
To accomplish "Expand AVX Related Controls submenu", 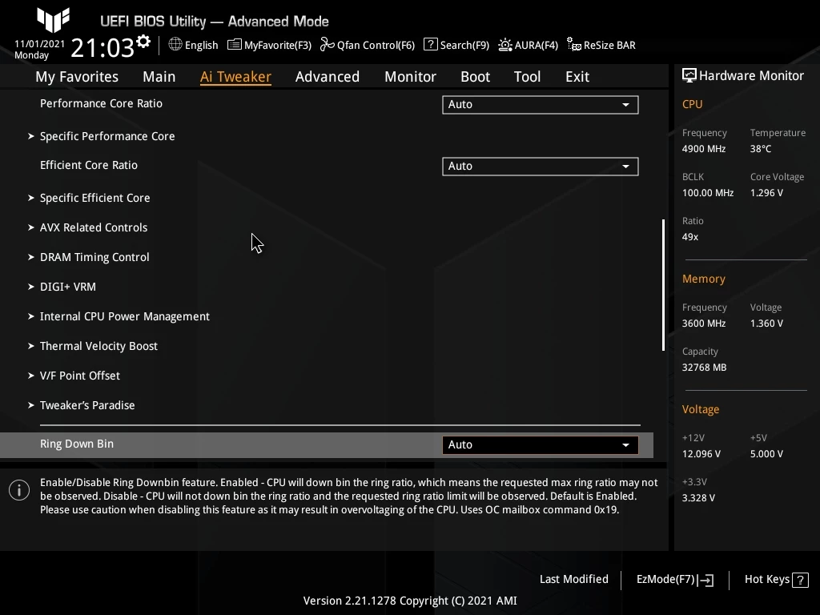I will [94, 227].
